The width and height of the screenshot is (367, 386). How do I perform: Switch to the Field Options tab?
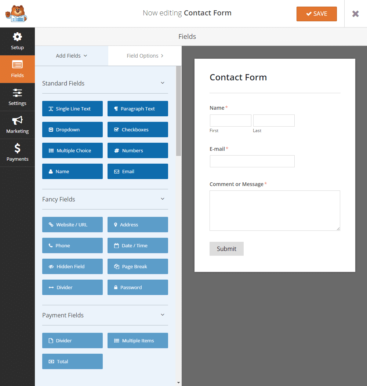pyautogui.click(x=145, y=56)
